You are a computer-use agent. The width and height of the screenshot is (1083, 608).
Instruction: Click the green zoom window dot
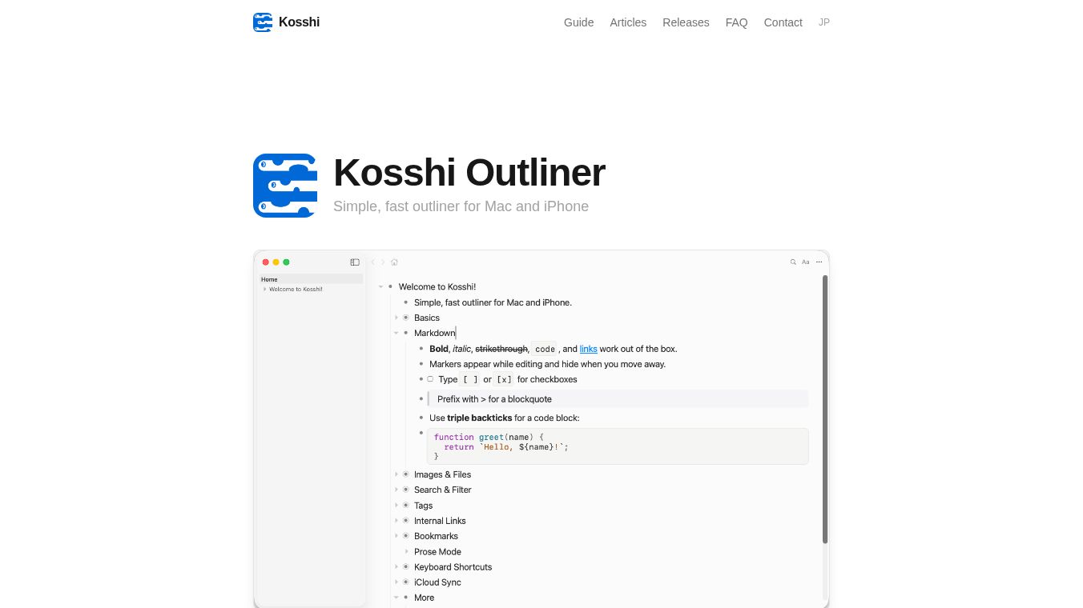(287, 262)
